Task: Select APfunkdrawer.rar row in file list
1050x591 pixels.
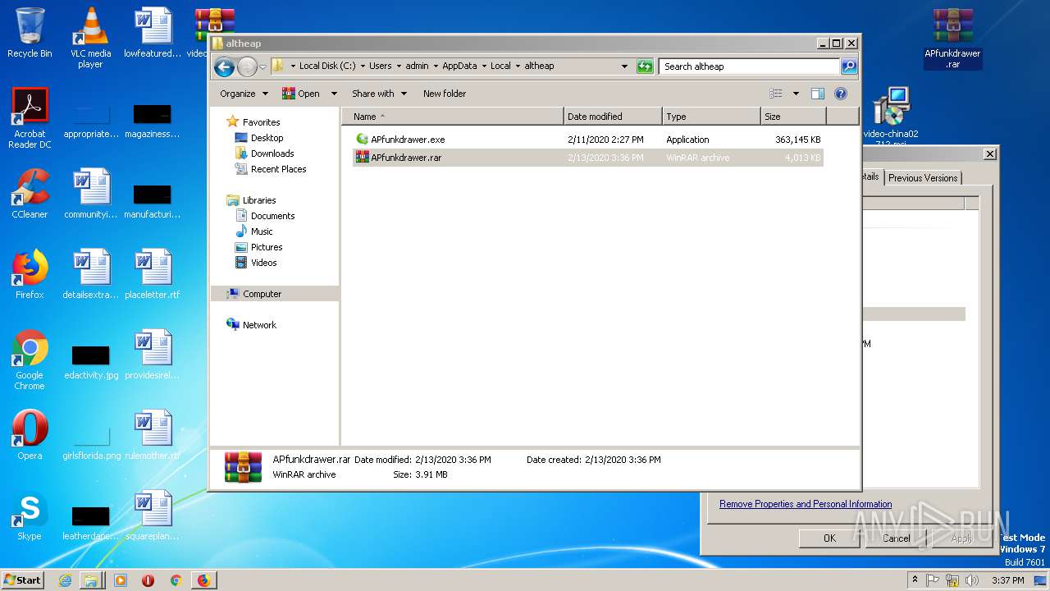Action: point(588,158)
